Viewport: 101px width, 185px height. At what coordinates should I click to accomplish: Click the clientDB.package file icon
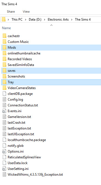click(4, 94)
